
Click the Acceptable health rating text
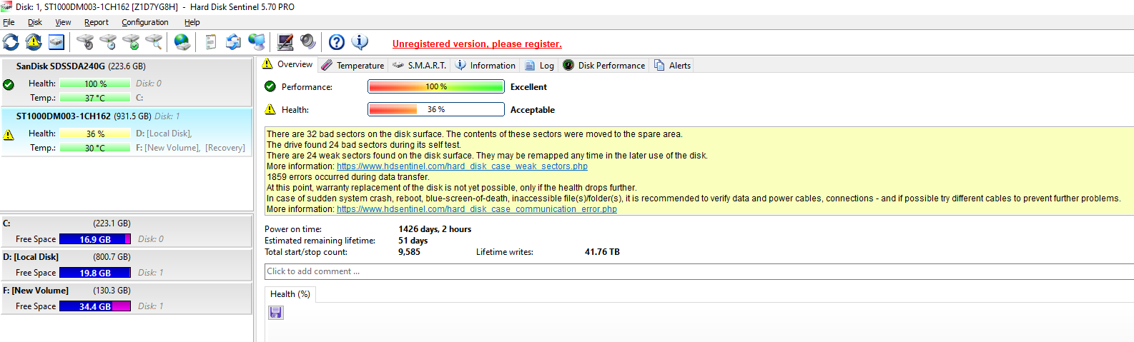click(533, 110)
